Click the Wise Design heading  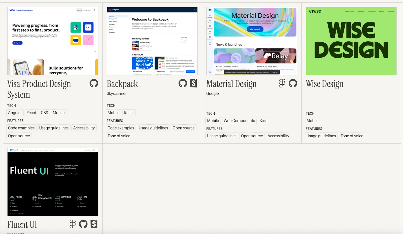(324, 84)
